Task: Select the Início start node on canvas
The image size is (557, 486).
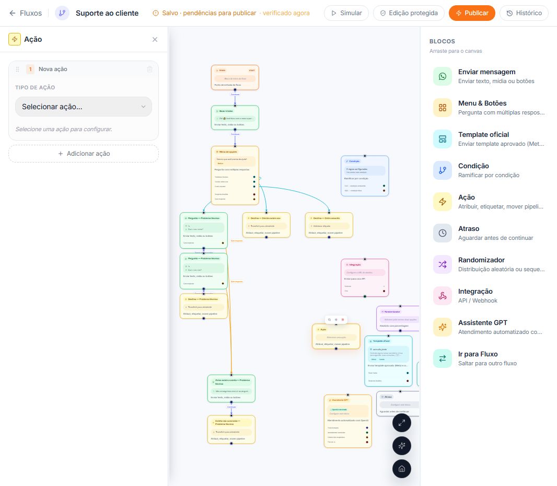Action: [x=235, y=77]
